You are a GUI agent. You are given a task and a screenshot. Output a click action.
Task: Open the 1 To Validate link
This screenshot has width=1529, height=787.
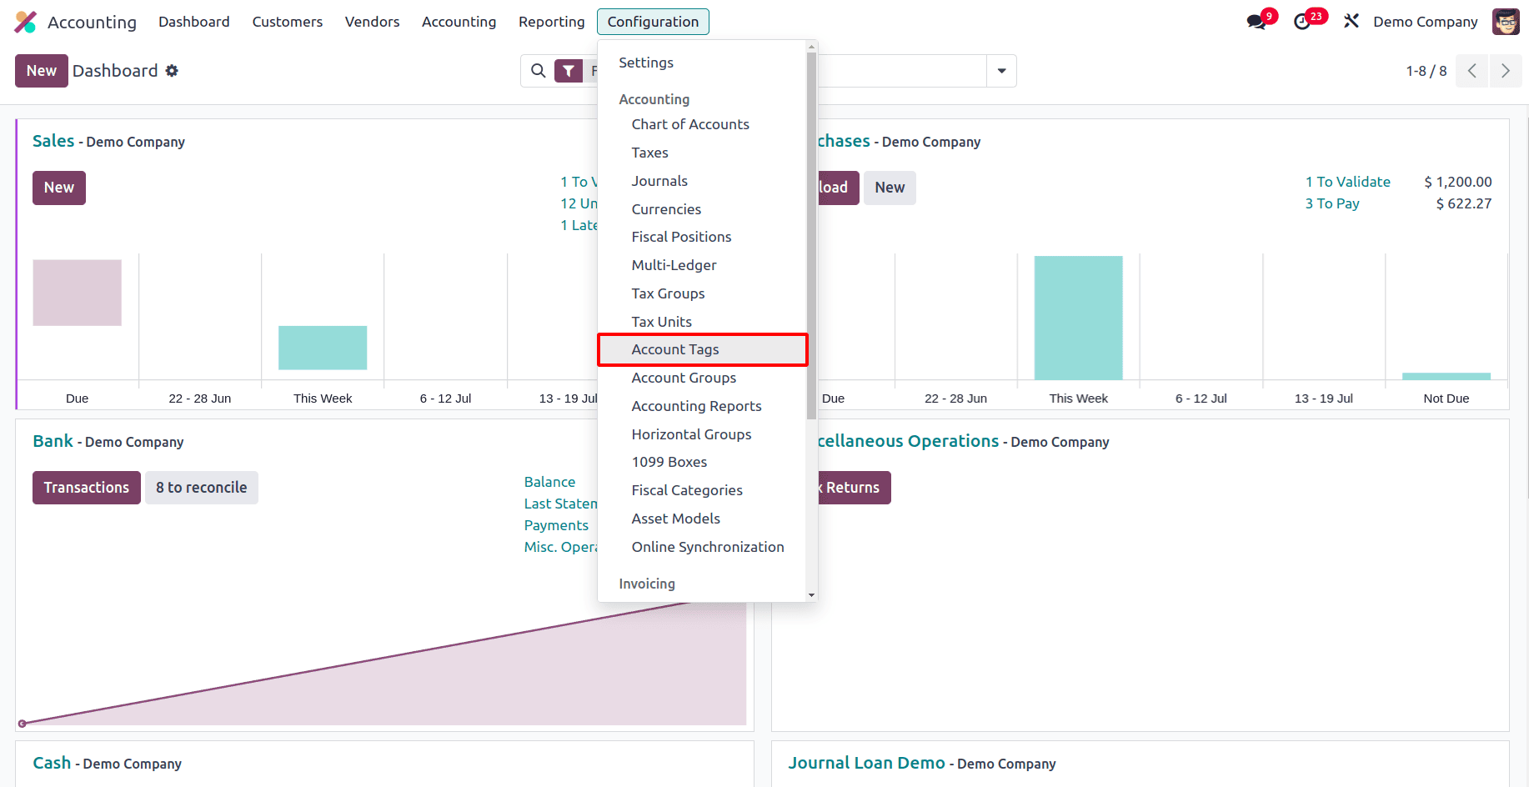tap(1347, 182)
